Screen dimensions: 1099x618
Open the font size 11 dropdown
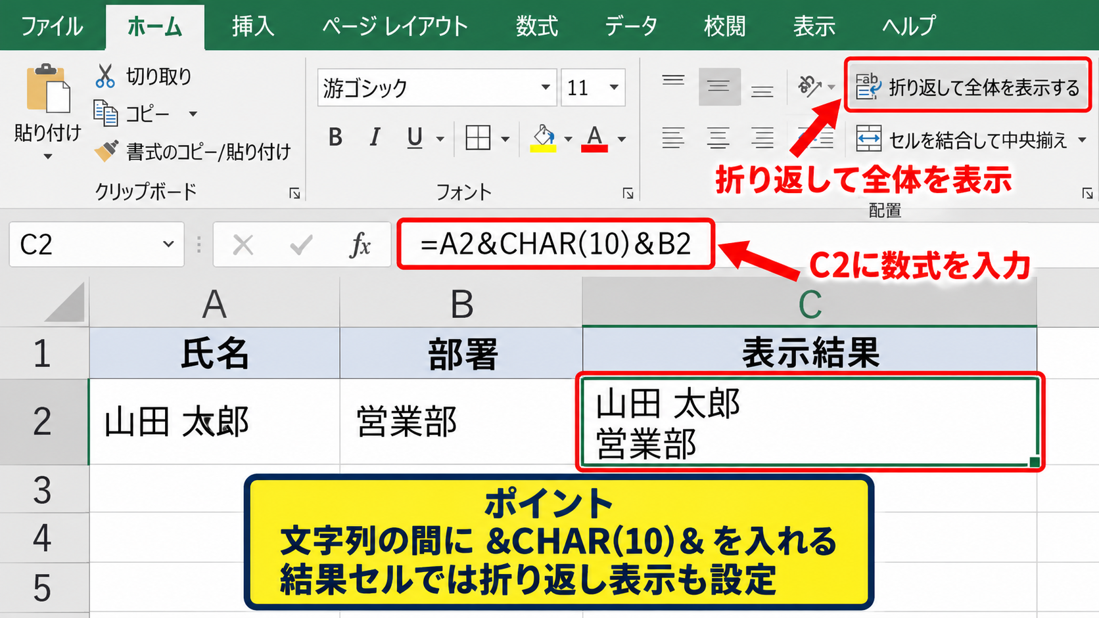[614, 87]
